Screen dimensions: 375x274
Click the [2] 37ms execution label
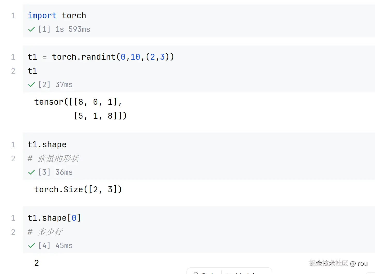tap(56, 85)
